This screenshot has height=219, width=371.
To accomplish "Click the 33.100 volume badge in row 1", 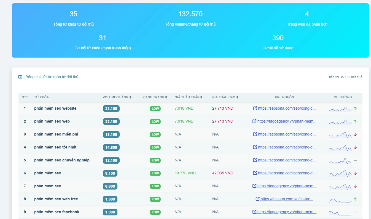I will pyautogui.click(x=111, y=109).
